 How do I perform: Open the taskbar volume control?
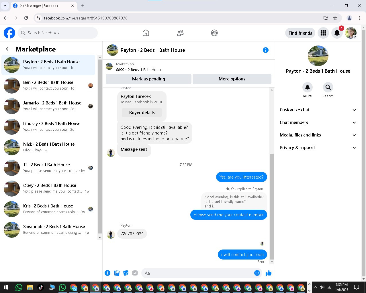tap(322, 287)
